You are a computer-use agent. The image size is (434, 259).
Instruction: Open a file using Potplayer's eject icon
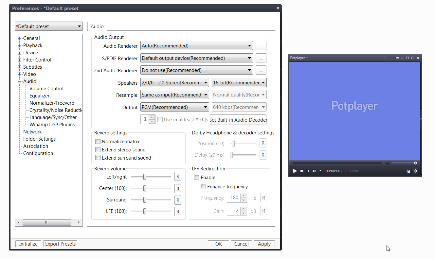tap(320, 171)
